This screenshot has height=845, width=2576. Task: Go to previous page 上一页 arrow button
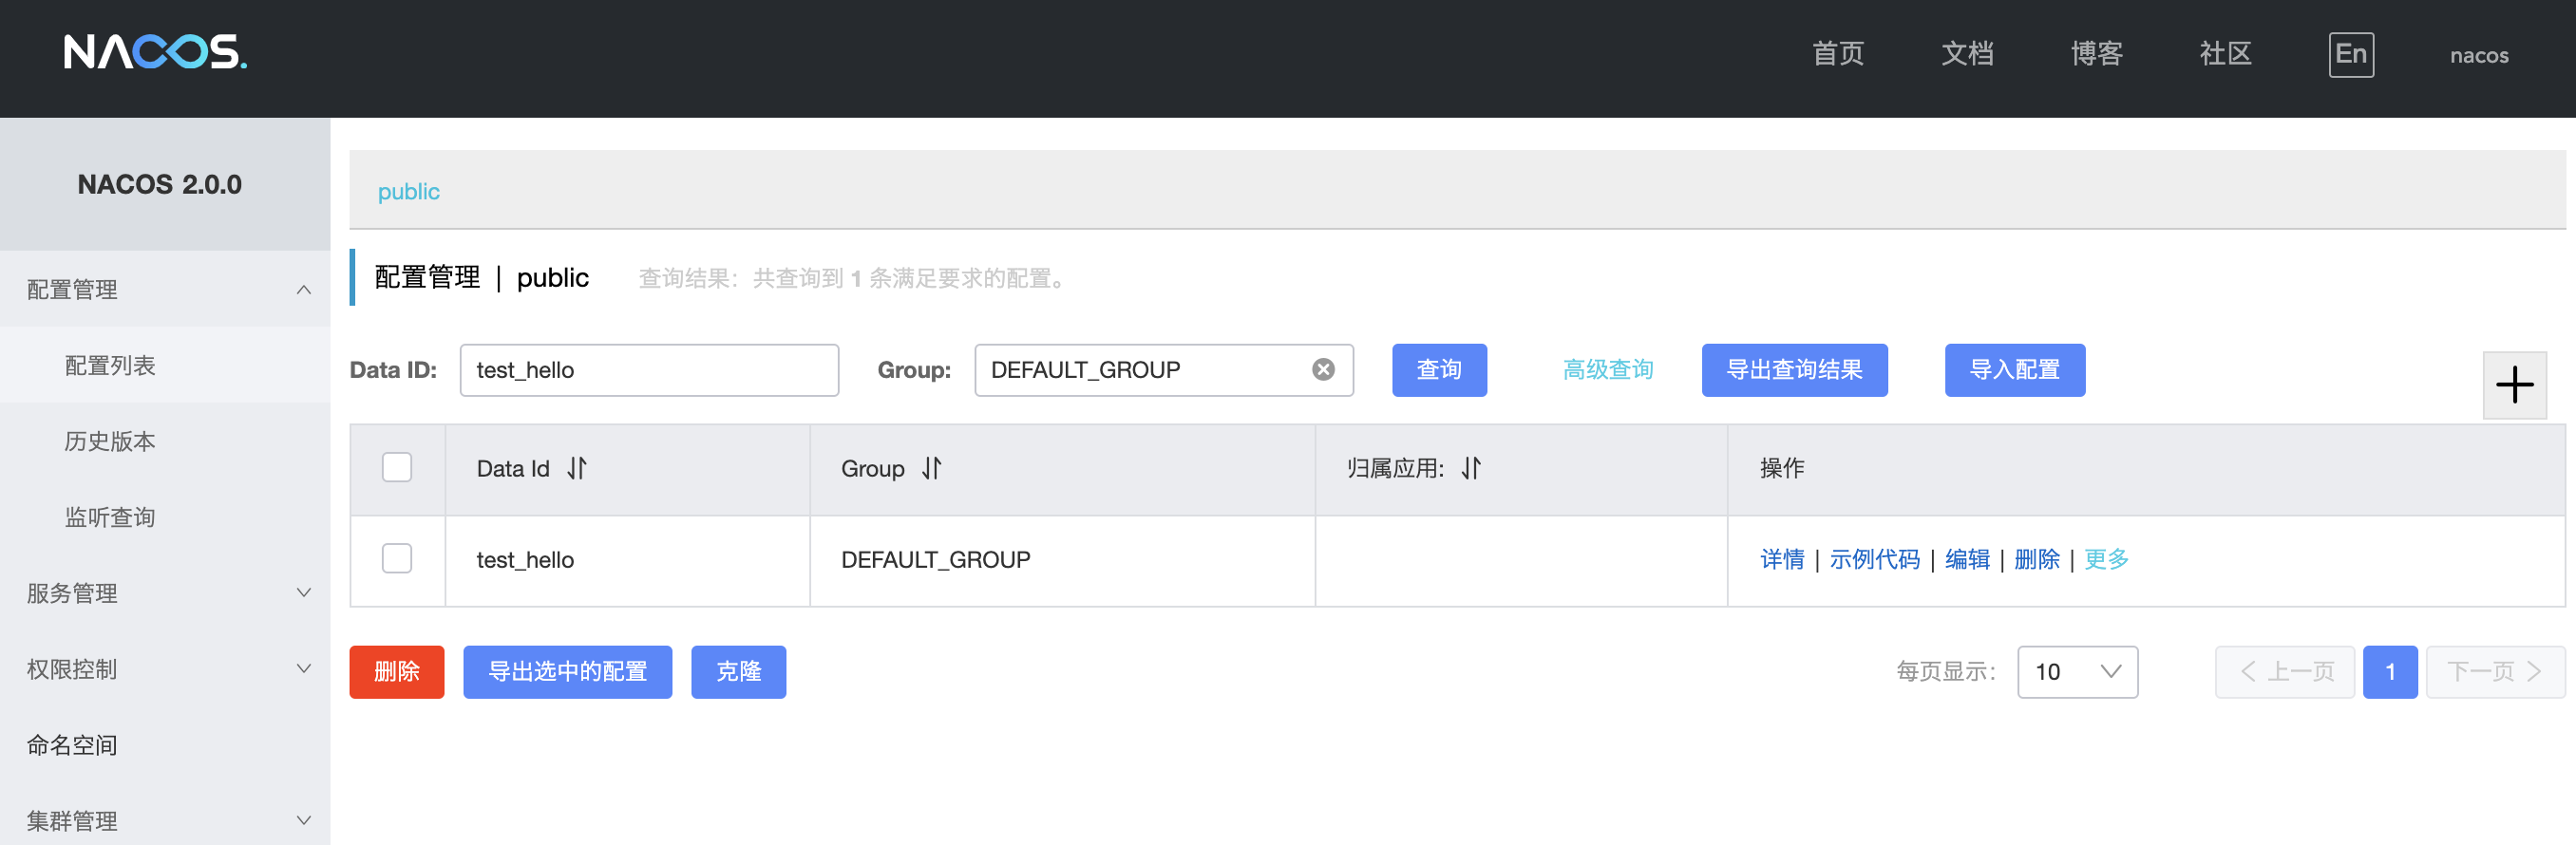[x=2285, y=672]
